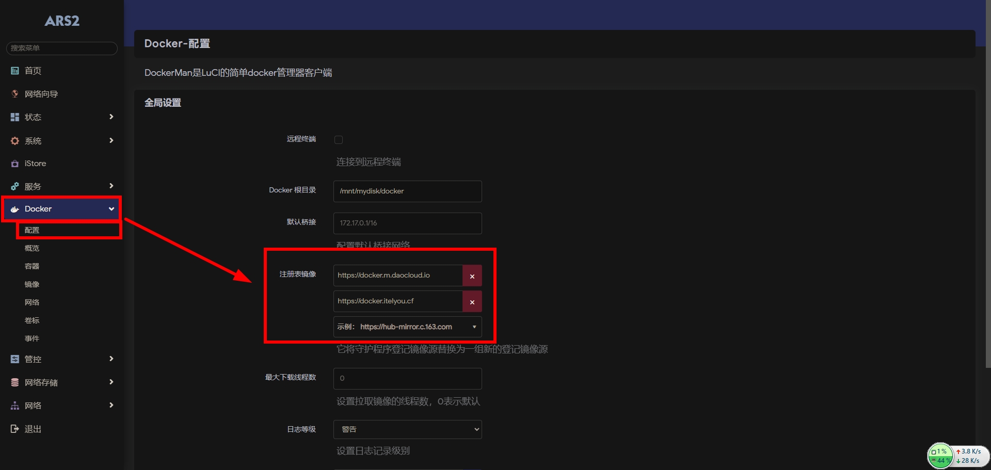991x470 pixels.
Task: Click the 全局设置 section heading
Action: coord(163,103)
